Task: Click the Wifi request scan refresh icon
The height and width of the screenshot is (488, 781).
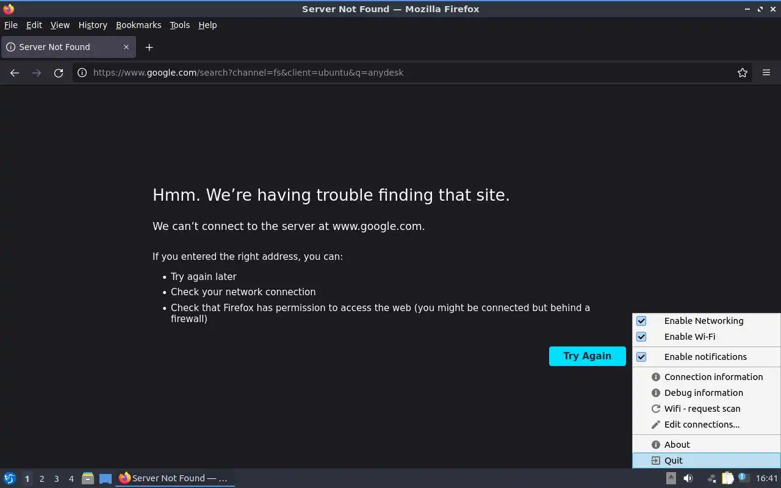Action: point(656,409)
